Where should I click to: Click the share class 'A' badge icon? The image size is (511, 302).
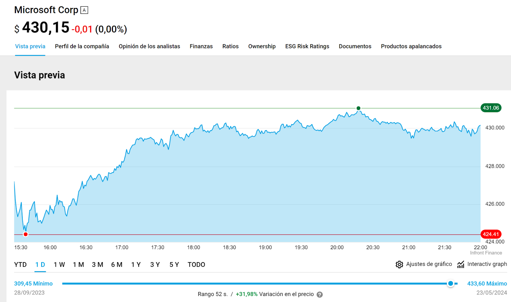point(84,10)
